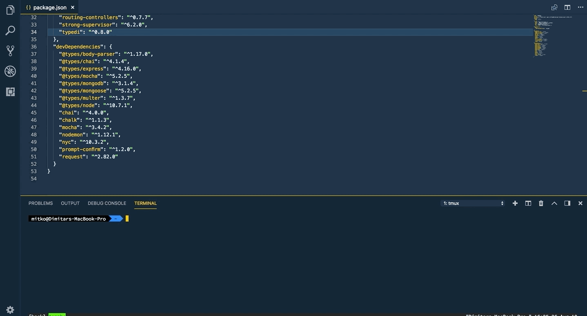Toggle panel position with the layout icon
587x316 pixels.
567,203
